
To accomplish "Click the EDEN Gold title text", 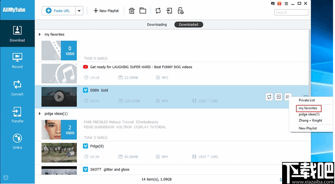I will coord(99,90).
